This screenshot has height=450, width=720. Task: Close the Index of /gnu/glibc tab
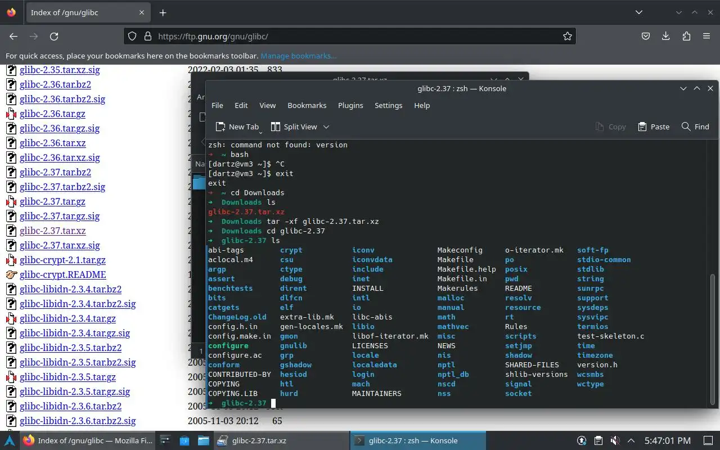coord(142,12)
